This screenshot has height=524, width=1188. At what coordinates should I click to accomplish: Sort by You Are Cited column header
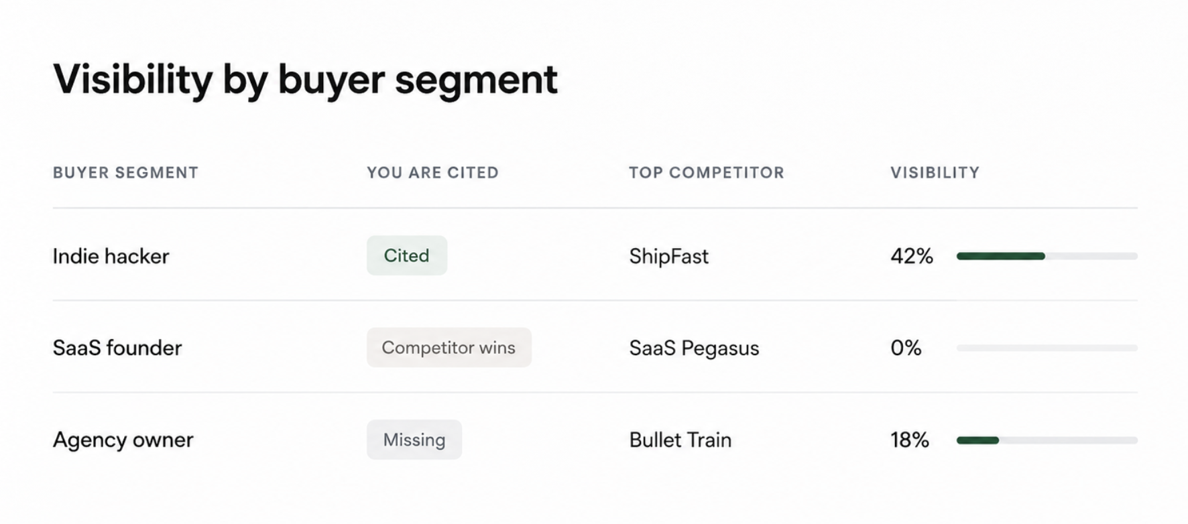433,173
